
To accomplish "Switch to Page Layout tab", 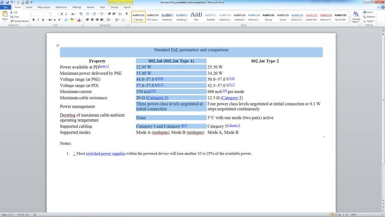I will tap(44, 7).
